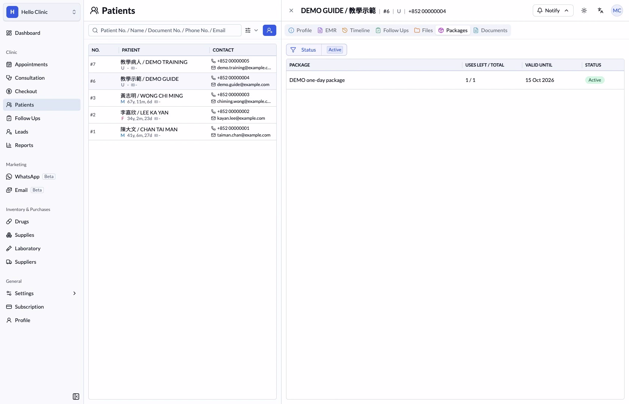Image resolution: width=629 pixels, height=404 pixels.
Task: Switch to the Profile tab
Action: 300,30
